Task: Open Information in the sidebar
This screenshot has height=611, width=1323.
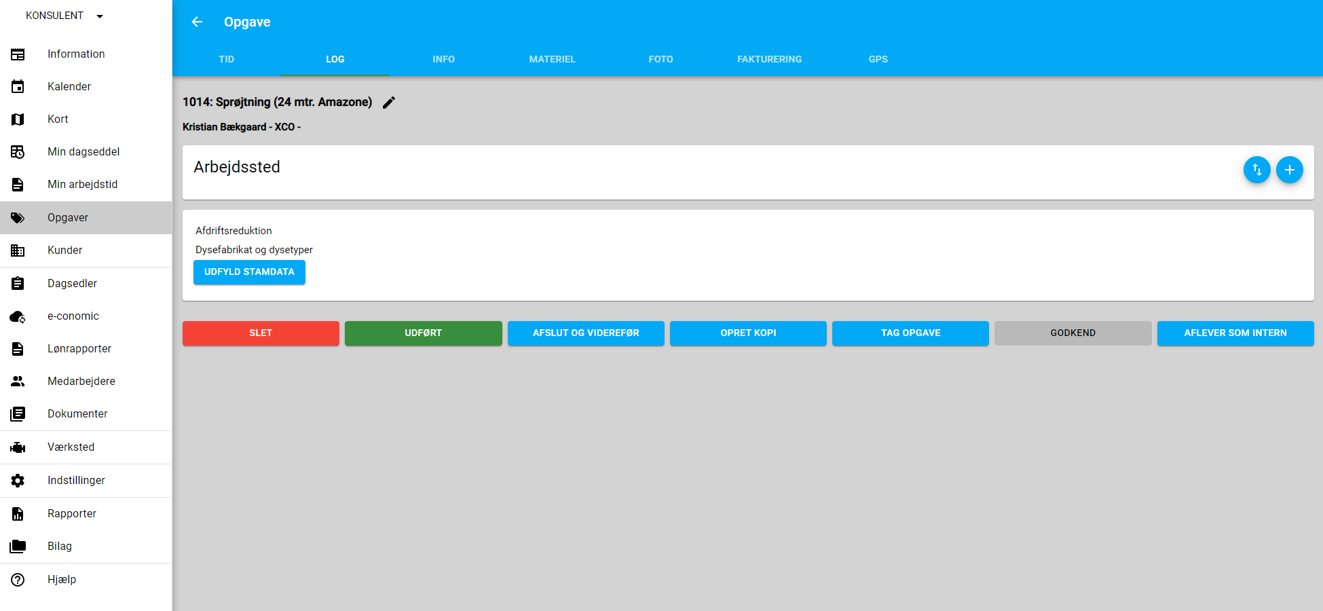Action: coord(86,54)
